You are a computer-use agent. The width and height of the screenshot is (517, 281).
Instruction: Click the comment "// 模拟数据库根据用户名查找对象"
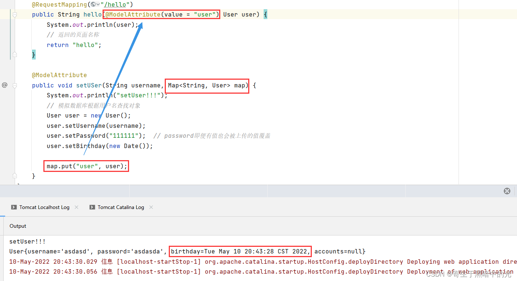click(93, 105)
